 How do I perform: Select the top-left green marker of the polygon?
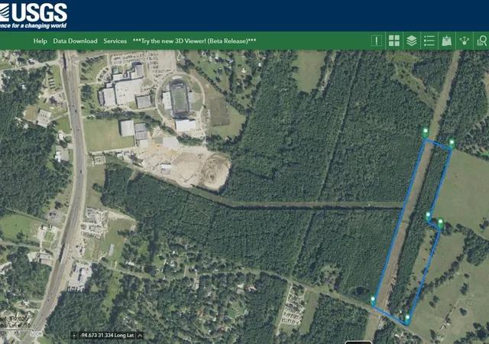click(425, 132)
